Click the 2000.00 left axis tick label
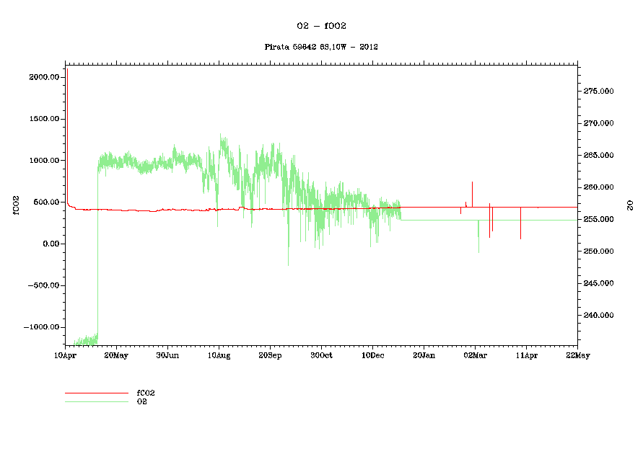This screenshot has height=454, width=643. coord(43,77)
